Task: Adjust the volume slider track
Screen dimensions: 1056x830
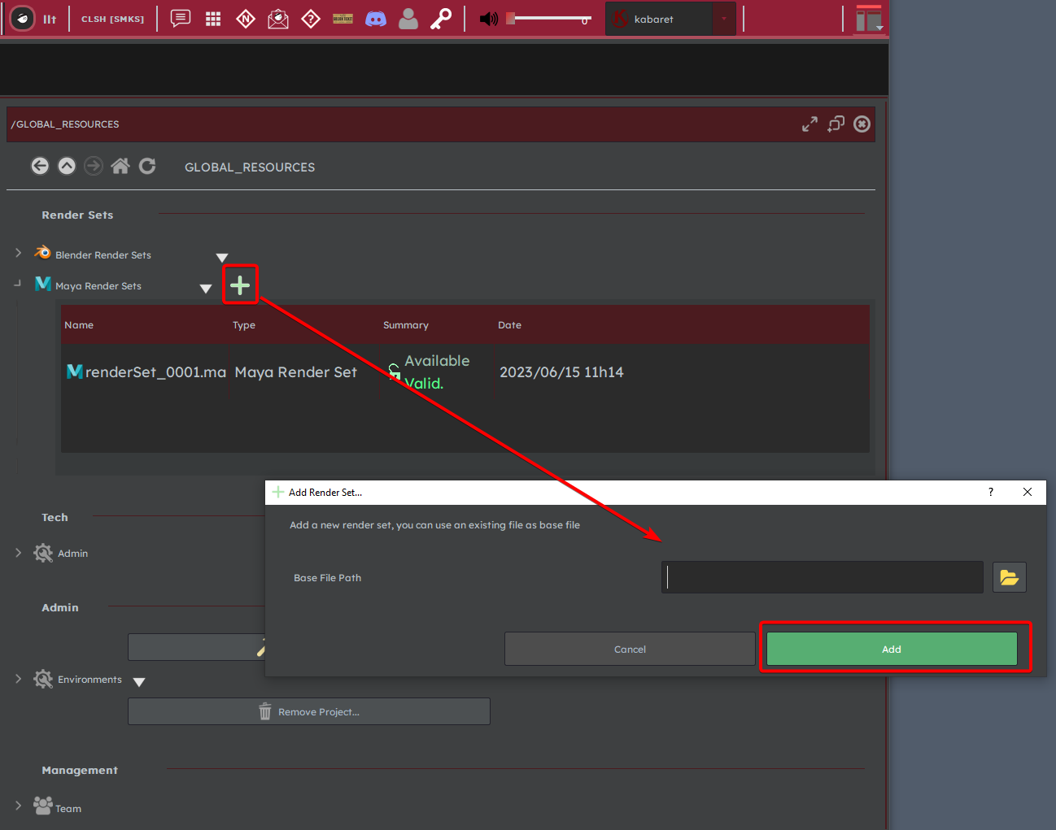Action: click(x=549, y=18)
